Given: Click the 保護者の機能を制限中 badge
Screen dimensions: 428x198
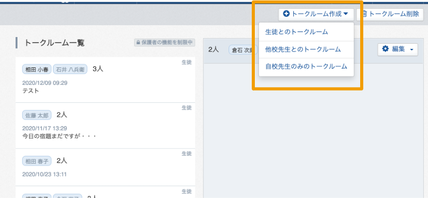Looking at the screenshot, I should (164, 43).
